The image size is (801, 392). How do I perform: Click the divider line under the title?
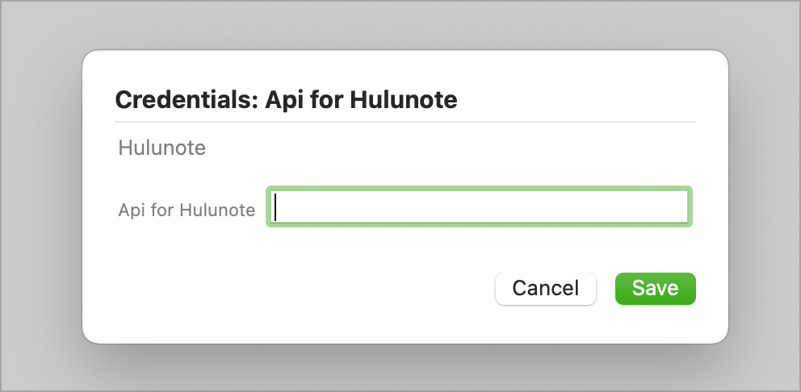pyautogui.click(x=404, y=122)
